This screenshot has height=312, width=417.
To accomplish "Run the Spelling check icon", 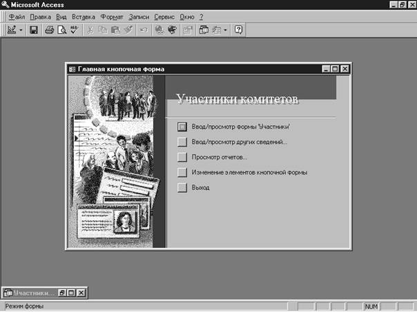I will pos(74,30).
